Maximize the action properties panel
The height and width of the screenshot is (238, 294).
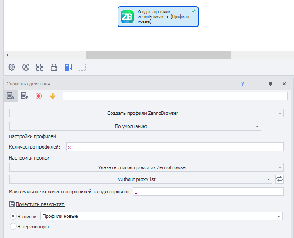pyautogui.click(x=256, y=84)
